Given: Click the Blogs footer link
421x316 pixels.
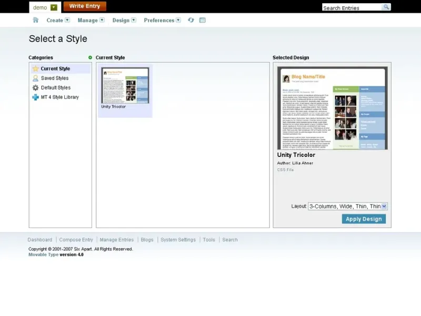Looking at the screenshot, I should (x=147, y=240).
